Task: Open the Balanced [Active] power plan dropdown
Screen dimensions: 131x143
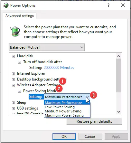Action: point(47,47)
